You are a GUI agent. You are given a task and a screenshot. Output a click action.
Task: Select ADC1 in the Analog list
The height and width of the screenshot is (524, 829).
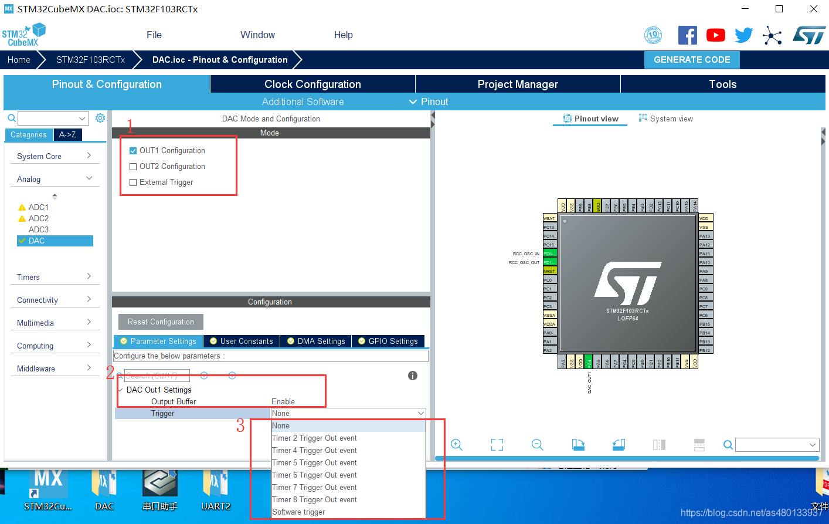click(x=39, y=207)
